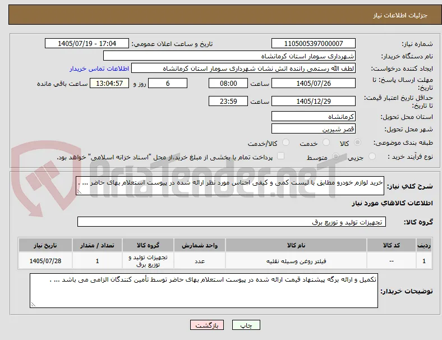Click the page title جزئیات اطلاعات نیاز
The height and width of the screenshot is (340, 442).
coord(400,15)
